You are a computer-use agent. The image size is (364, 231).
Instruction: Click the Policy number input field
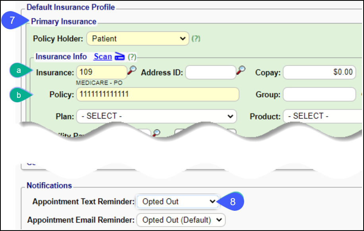(x=158, y=94)
